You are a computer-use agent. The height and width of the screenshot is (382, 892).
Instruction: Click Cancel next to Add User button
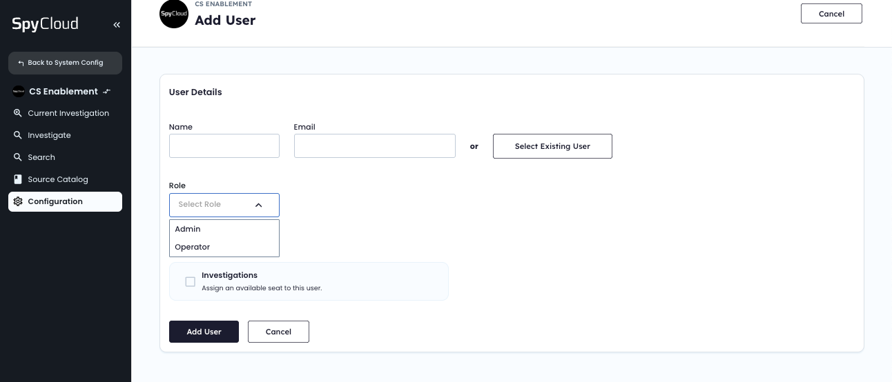click(x=278, y=332)
